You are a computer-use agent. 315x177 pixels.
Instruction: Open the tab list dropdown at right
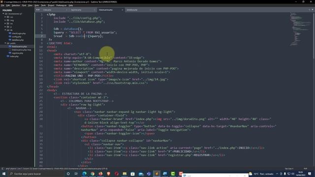pos(313,10)
